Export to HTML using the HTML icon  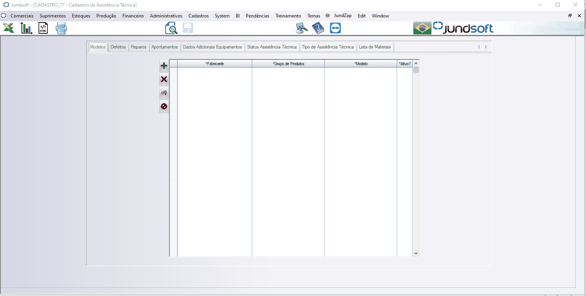(43, 28)
